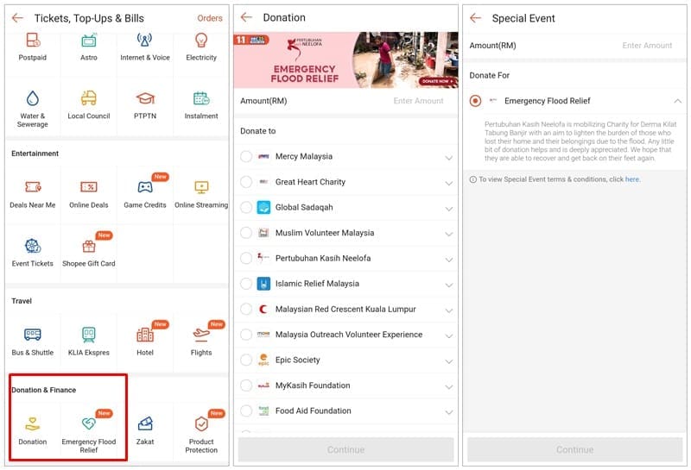Click the Amount field on Donation screen
Viewport: 691px width, 470px height.
418,101
